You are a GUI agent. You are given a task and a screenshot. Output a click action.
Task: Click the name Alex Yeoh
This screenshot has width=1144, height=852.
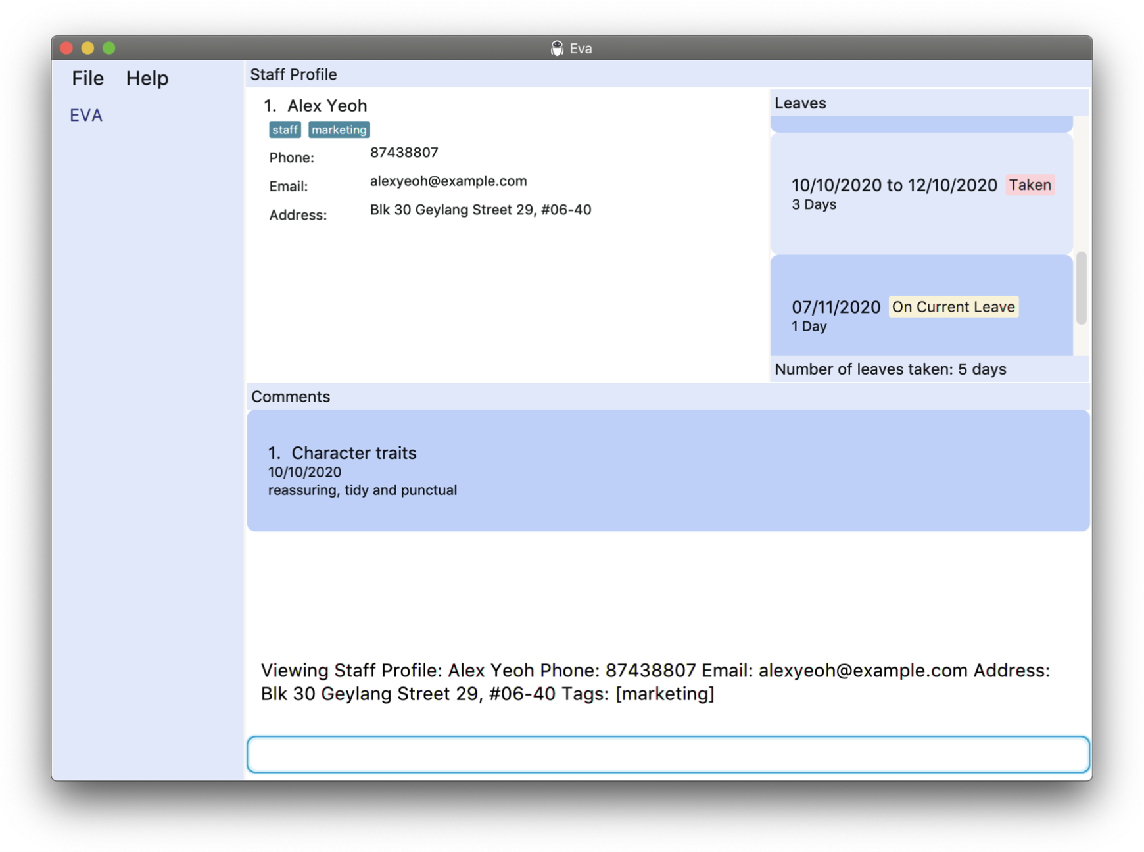click(x=327, y=105)
